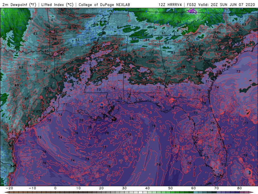
Task: Click the 80 label on the color scale
Action: [240, 188]
